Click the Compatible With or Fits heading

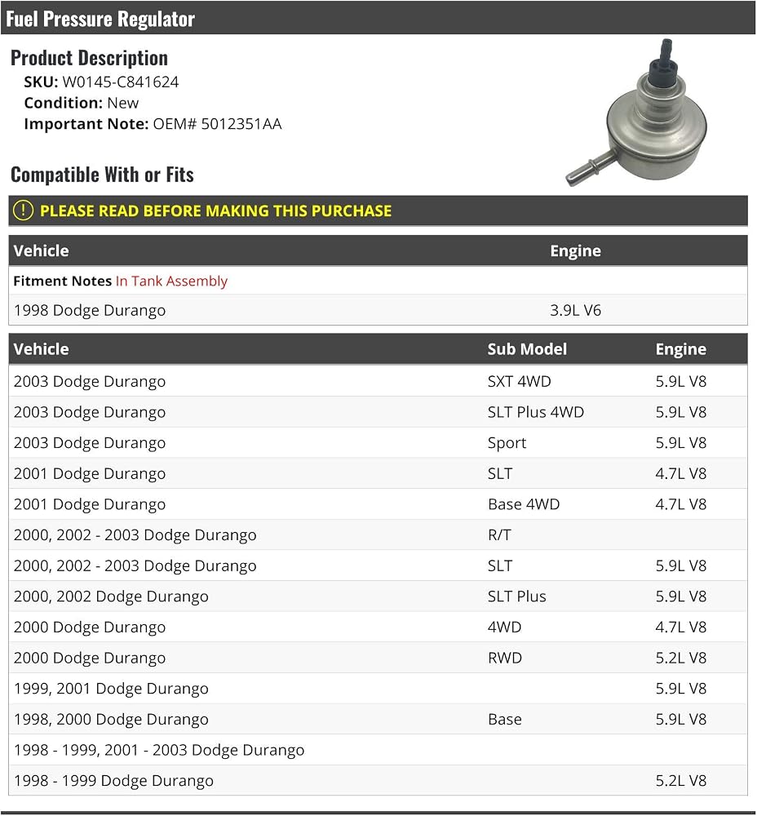coord(102,175)
